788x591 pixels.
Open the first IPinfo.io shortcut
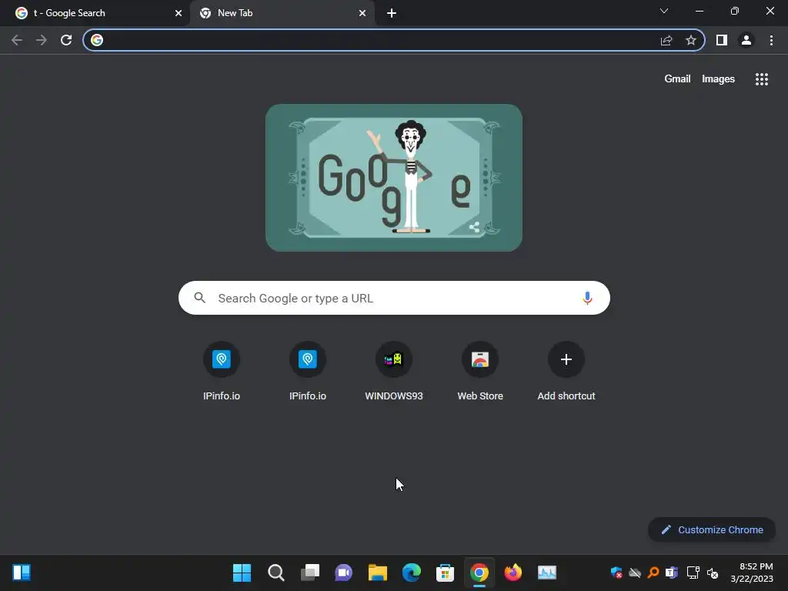click(x=222, y=372)
